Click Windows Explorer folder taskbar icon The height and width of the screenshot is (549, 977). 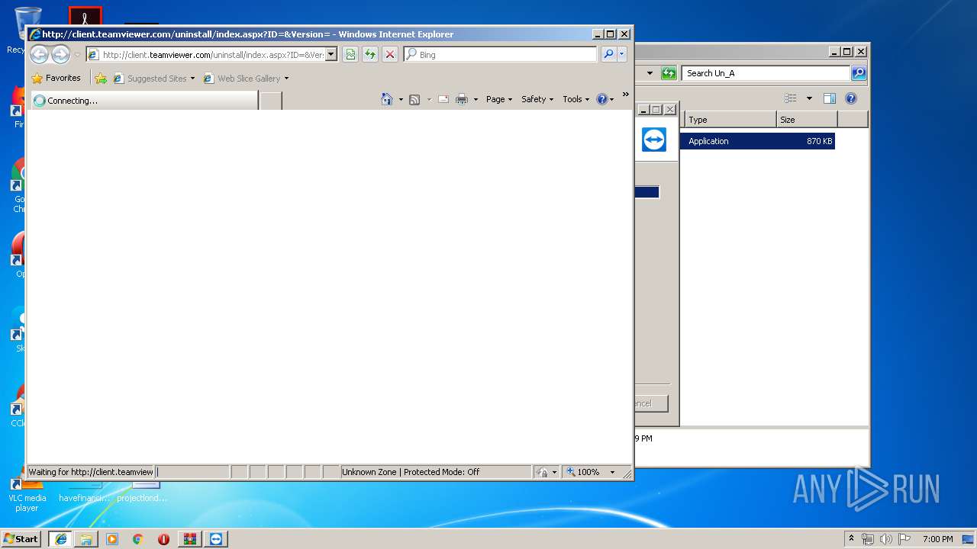[x=86, y=538]
